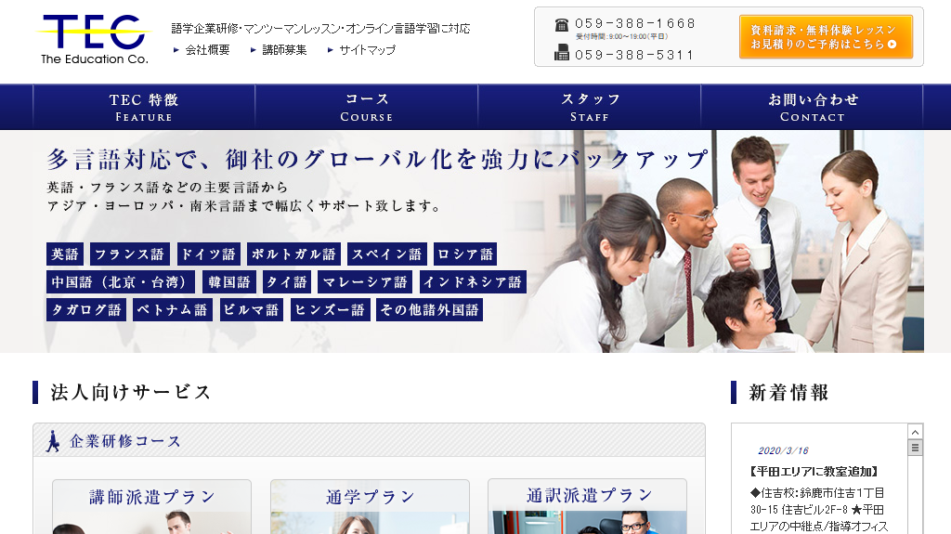Screen dimensions: 951x534
Task: Click the 新着情報 heading
Action: point(788,393)
